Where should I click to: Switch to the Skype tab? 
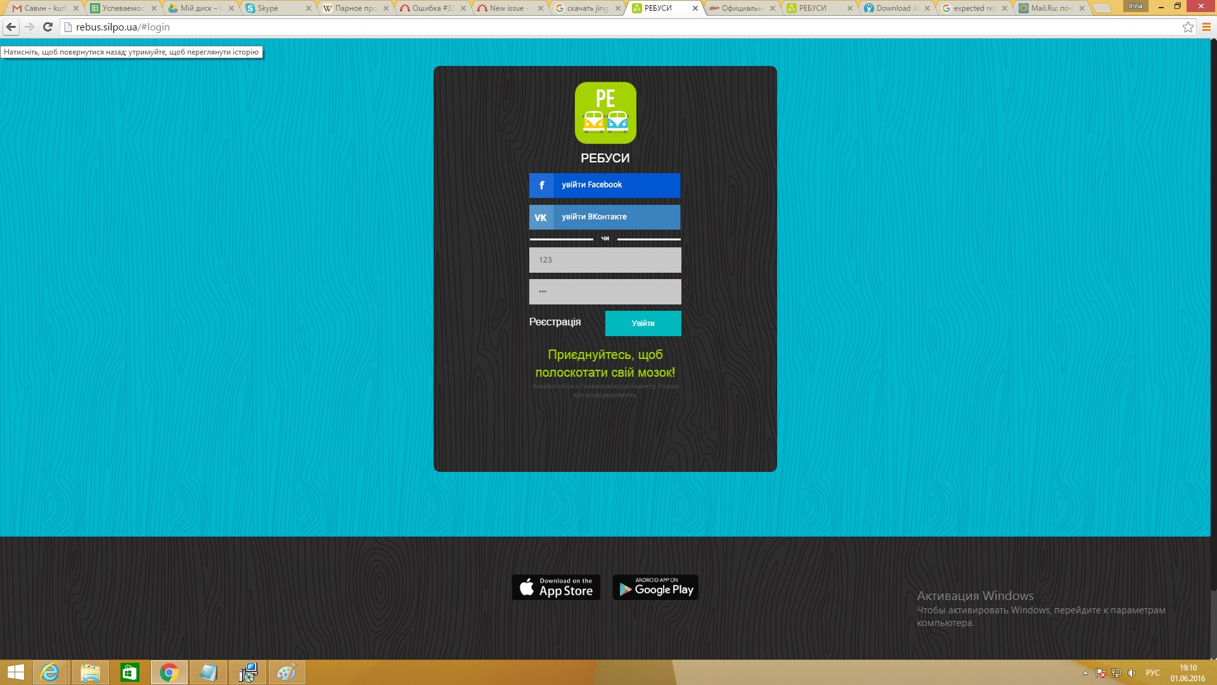point(273,8)
